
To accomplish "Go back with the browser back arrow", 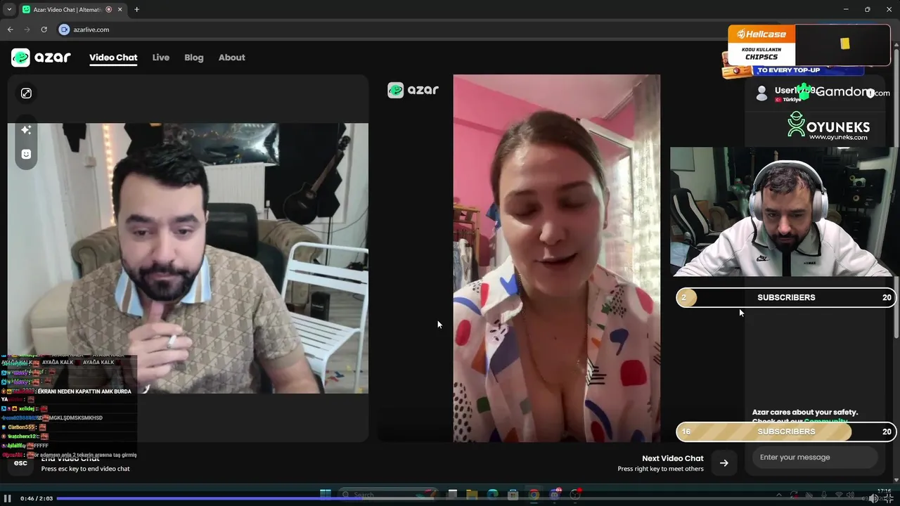I will 10,30.
